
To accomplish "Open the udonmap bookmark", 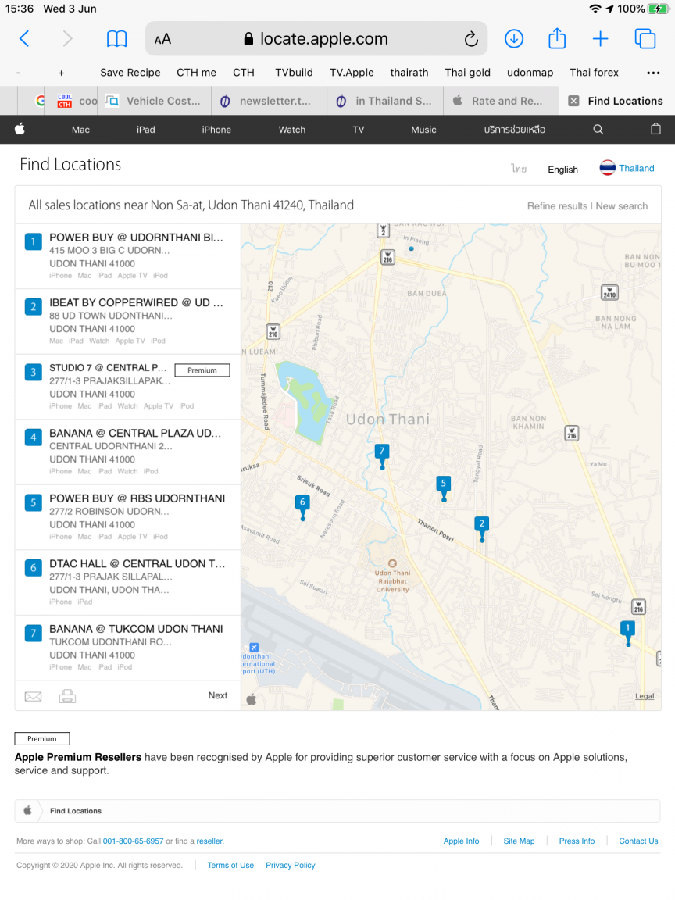I will [530, 73].
